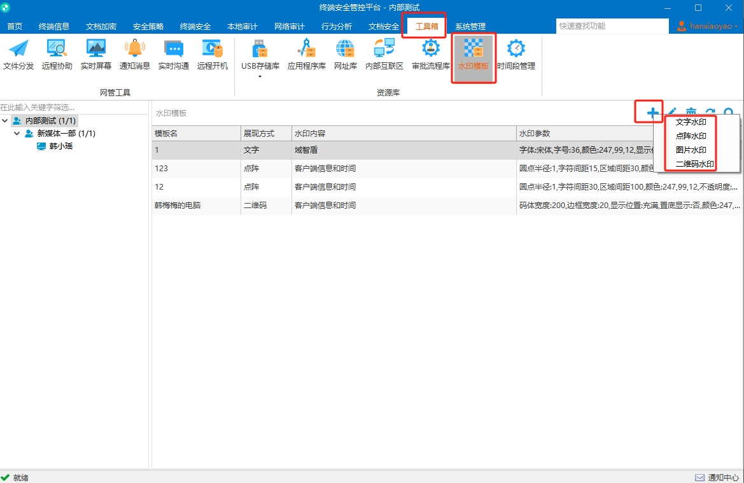Click the refresh arrow icon in the watermark toolbar
Screen dimensions: 744x483
[x=710, y=112]
